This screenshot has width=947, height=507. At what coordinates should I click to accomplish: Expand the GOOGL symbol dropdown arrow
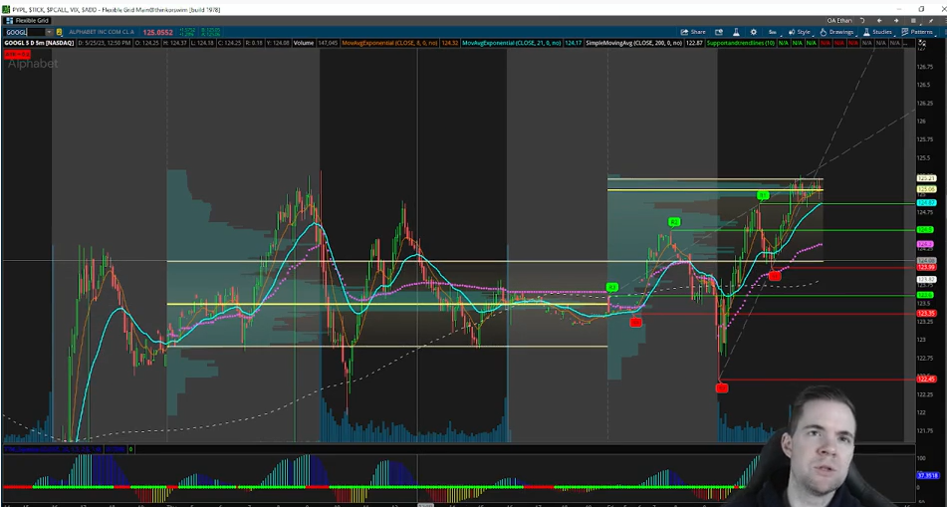50,32
